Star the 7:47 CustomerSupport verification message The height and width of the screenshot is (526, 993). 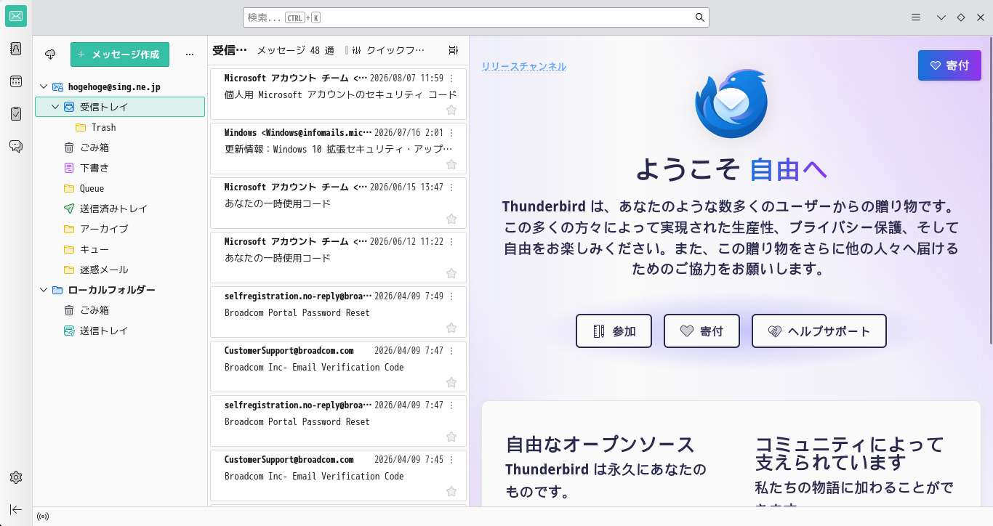click(451, 382)
